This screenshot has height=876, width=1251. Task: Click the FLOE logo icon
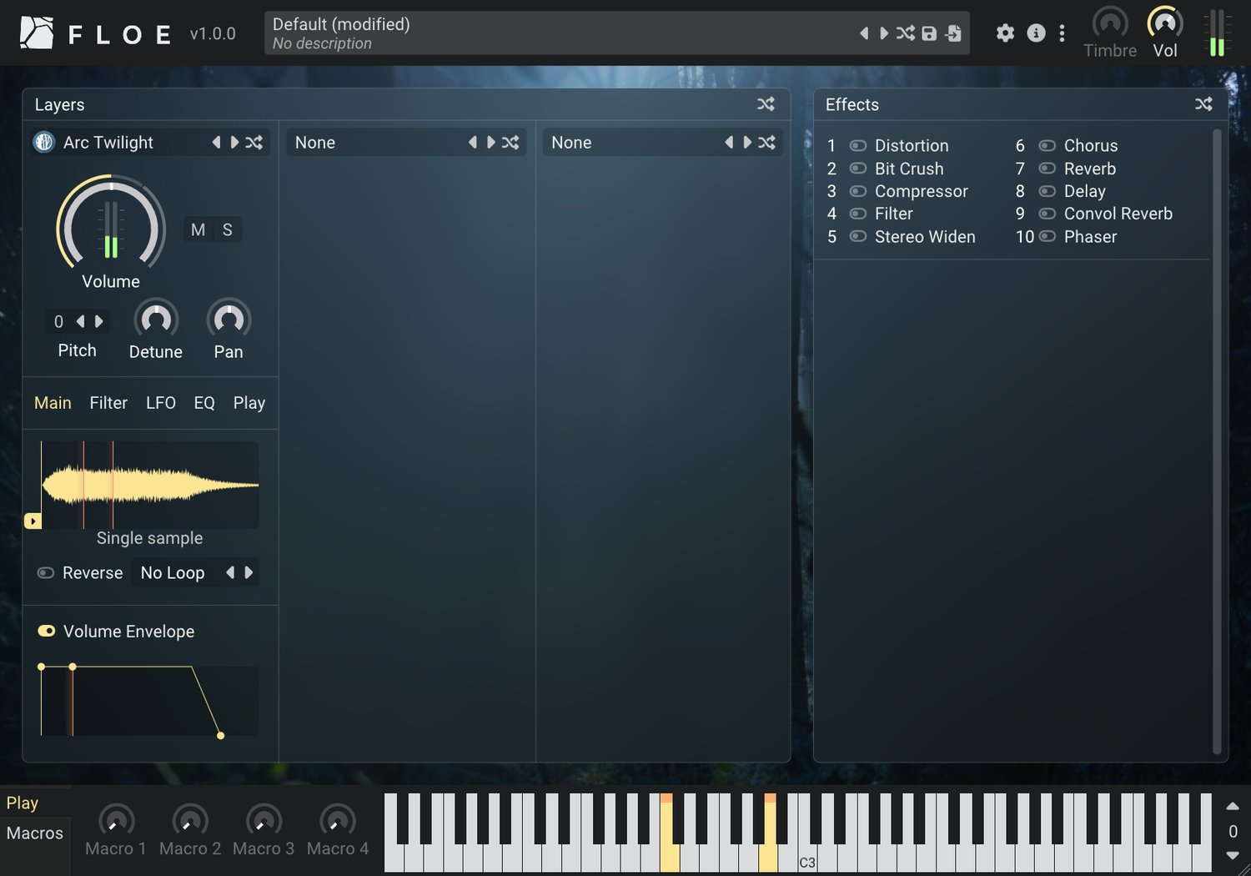coord(37,33)
